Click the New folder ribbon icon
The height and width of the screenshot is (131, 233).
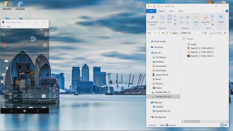196,17
